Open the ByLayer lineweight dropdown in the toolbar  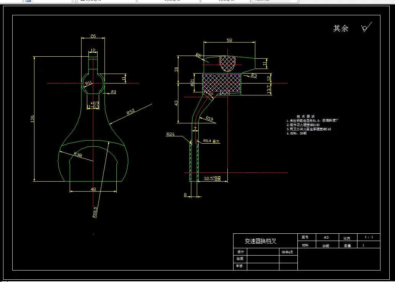click(x=225, y=1)
